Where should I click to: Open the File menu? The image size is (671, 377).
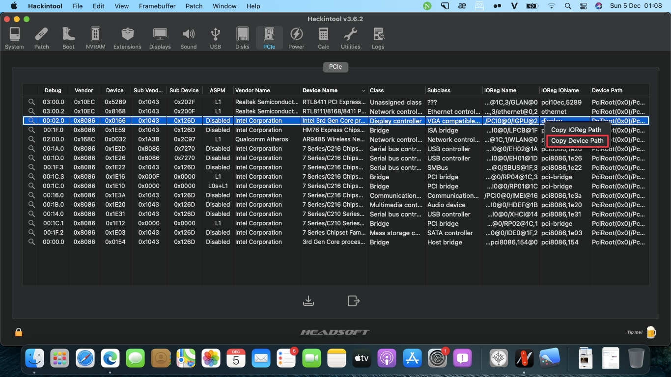point(77,6)
